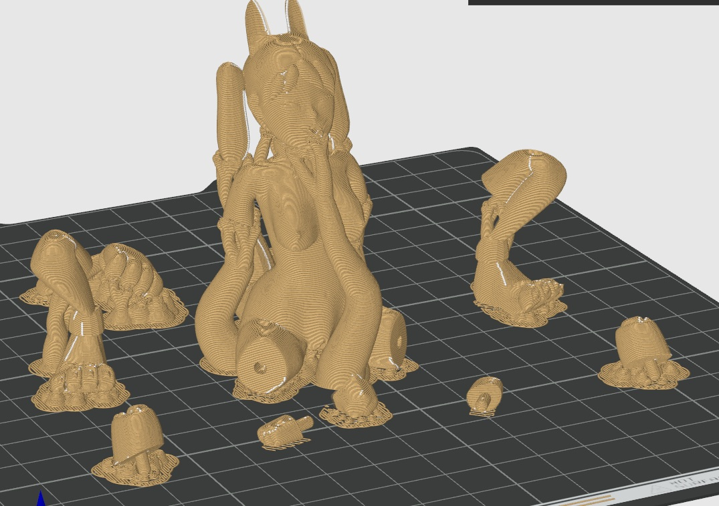719x506 pixels.
Task: Select the tiny peg part right of the central figure
Action: point(485,397)
